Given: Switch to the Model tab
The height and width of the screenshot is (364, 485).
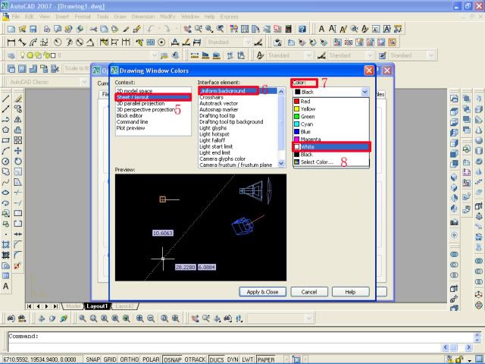Looking at the screenshot, I should (x=71, y=306).
